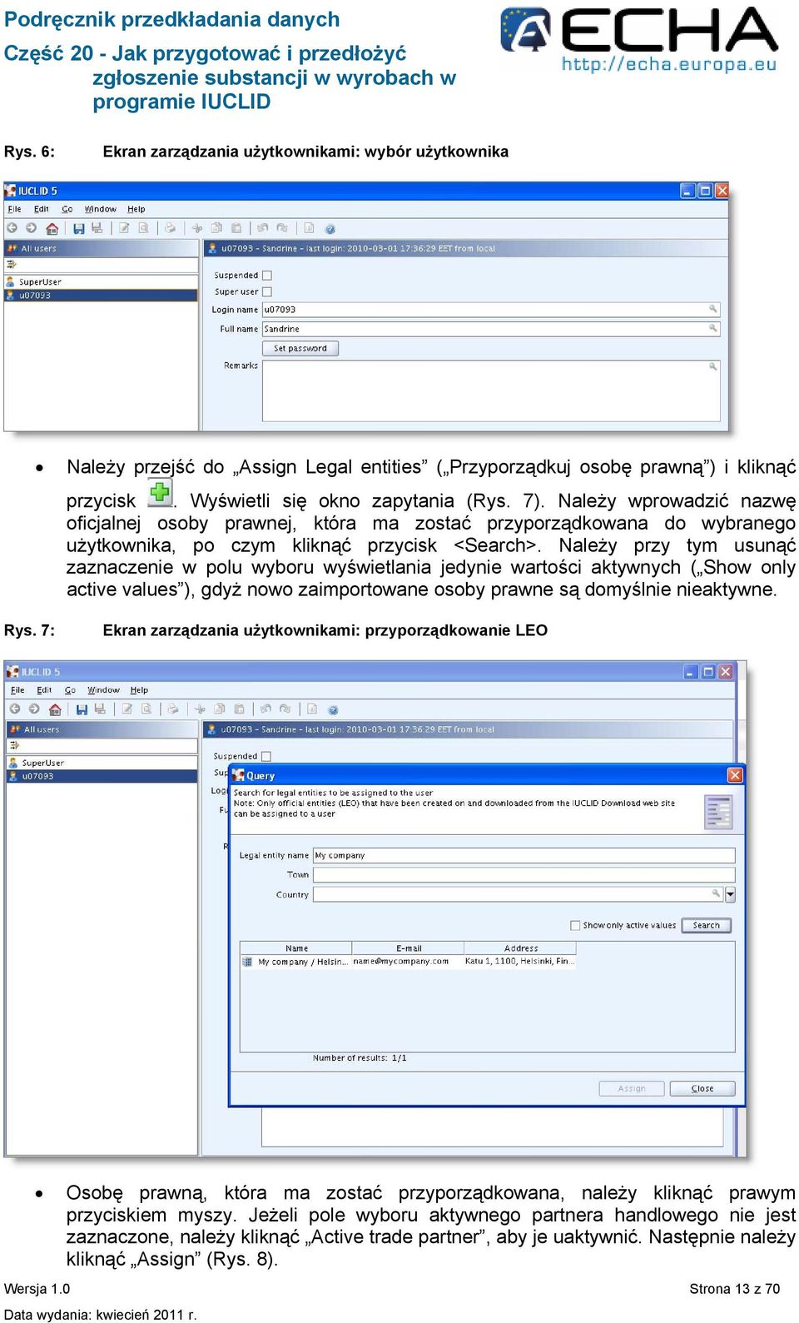799x1323 pixels.
Task: Click the filter icon under All users in upper window
Action: click(x=12, y=265)
